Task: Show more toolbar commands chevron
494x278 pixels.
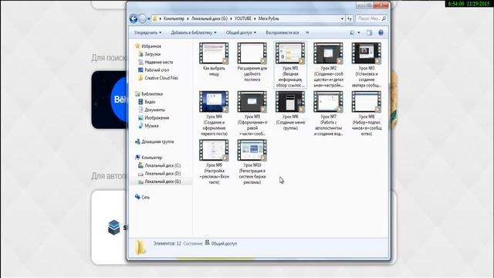Action: pos(307,32)
